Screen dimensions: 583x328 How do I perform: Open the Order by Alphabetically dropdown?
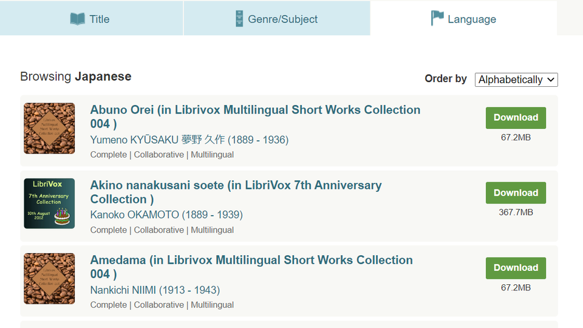[516, 80]
